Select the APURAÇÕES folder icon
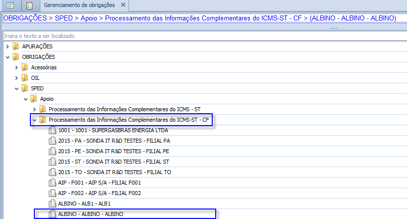 (x=16, y=46)
